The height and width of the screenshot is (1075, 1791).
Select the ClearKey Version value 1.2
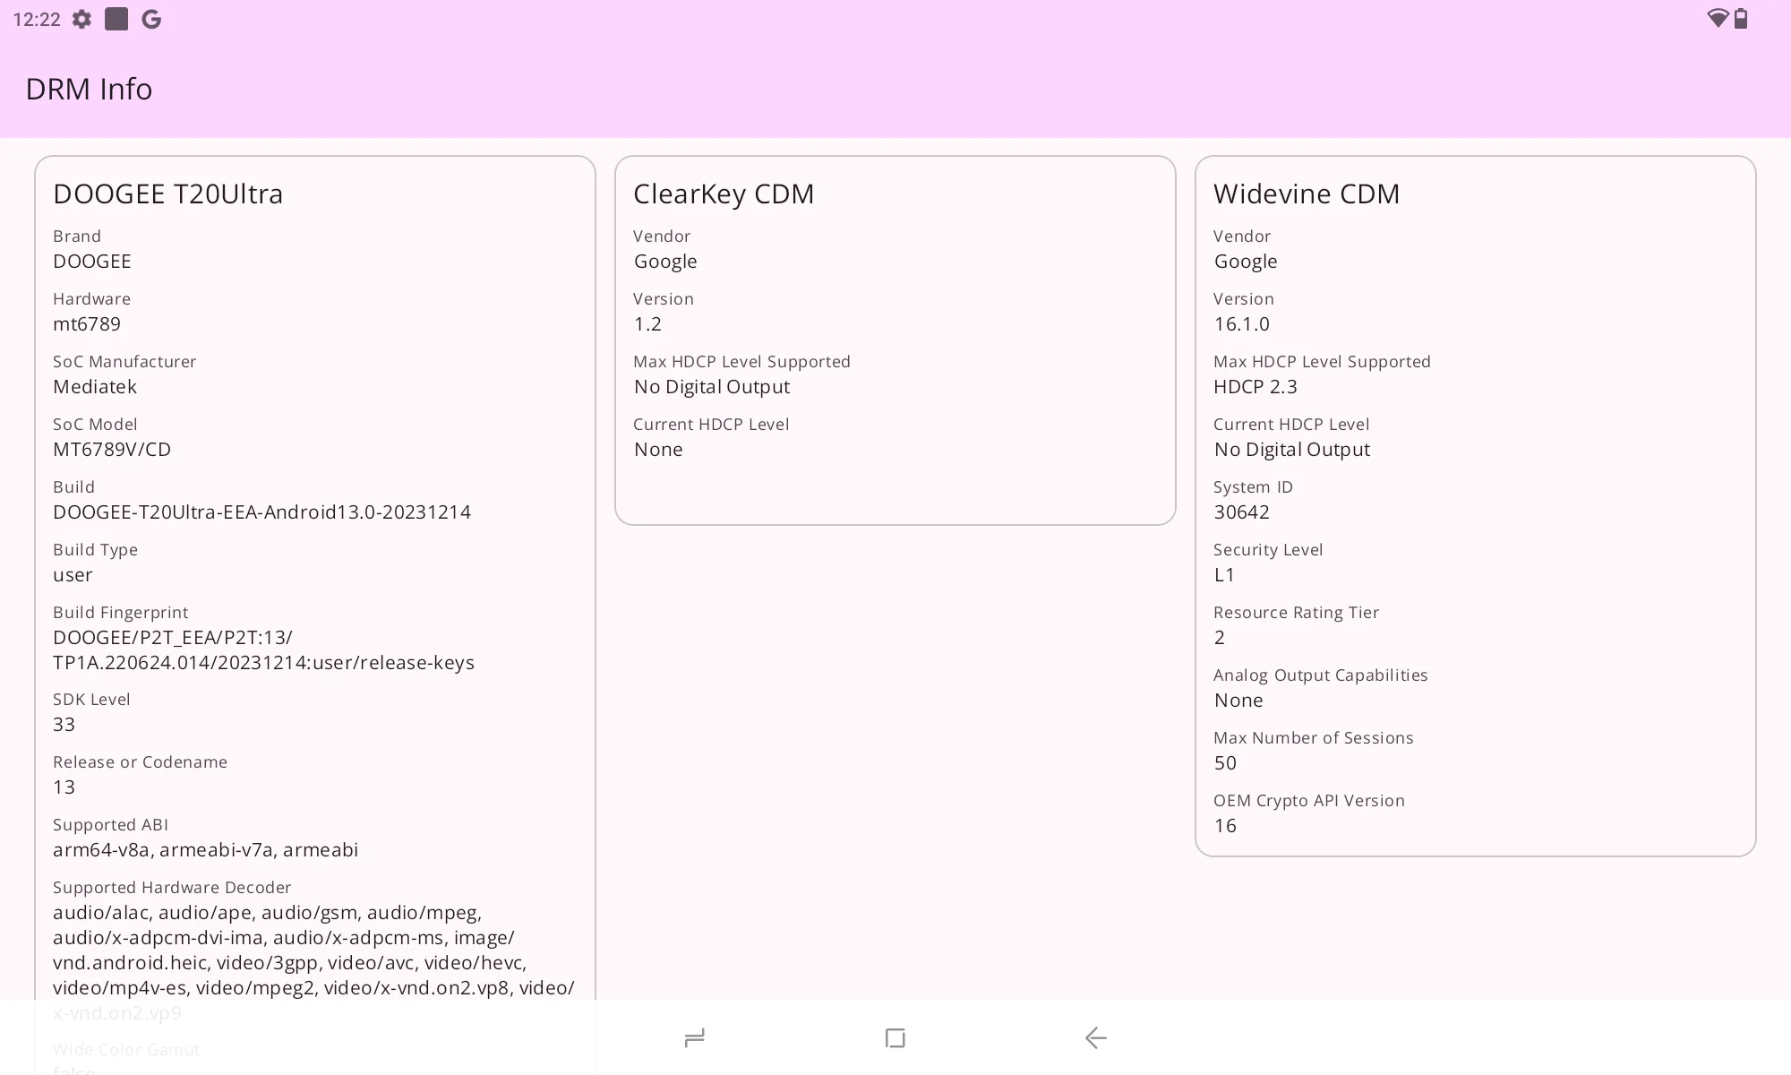coord(647,324)
